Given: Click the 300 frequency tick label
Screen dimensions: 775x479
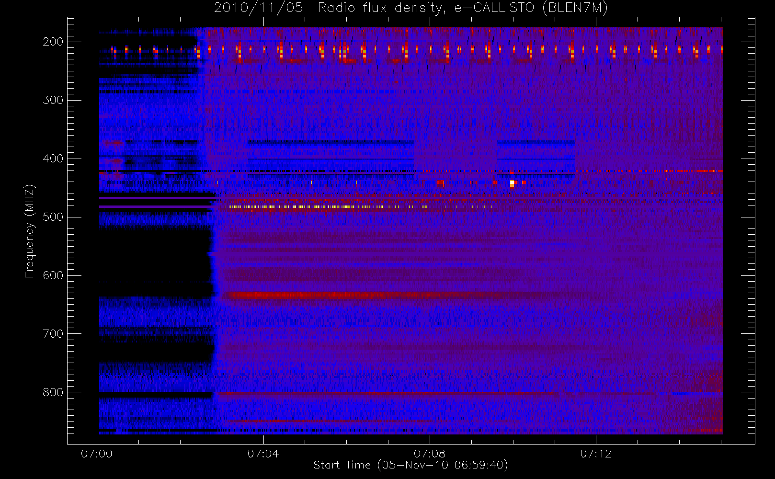Looking at the screenshot, I should pos(53,100).
